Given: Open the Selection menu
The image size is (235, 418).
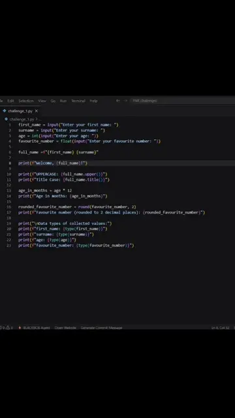Looking at the screenshot, I should 26,101.
